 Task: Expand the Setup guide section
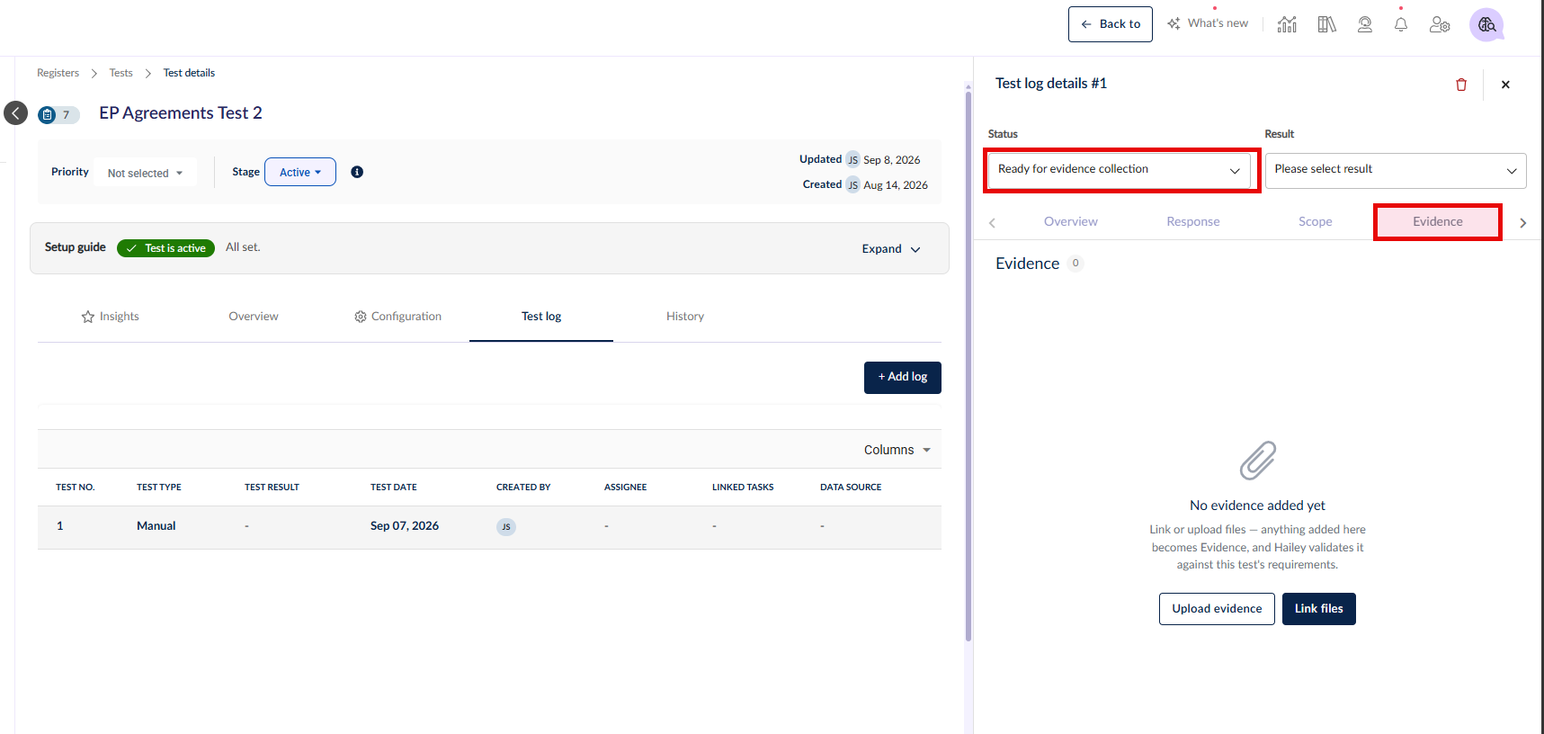point(891,249)
